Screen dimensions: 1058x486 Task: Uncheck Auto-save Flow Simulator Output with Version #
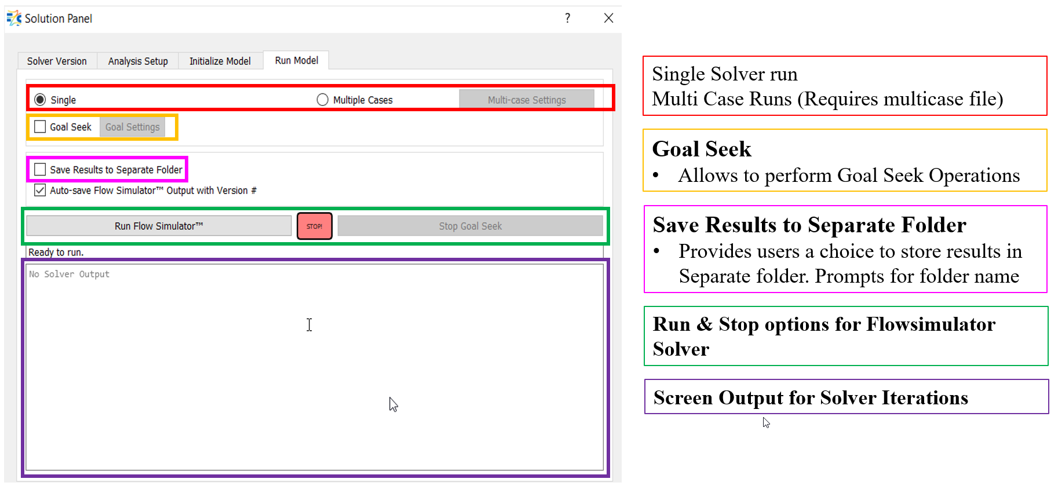pyautogui.click(x=40, y=190)
